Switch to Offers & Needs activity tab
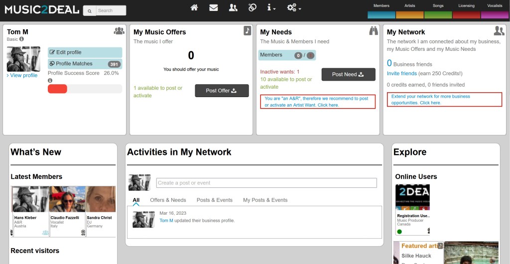Image resolution: width=510 pixels, height=264 pixels. (168, 200)
